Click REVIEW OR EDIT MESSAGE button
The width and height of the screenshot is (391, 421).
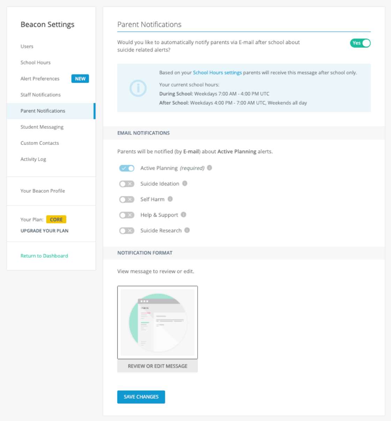[157, 366]
